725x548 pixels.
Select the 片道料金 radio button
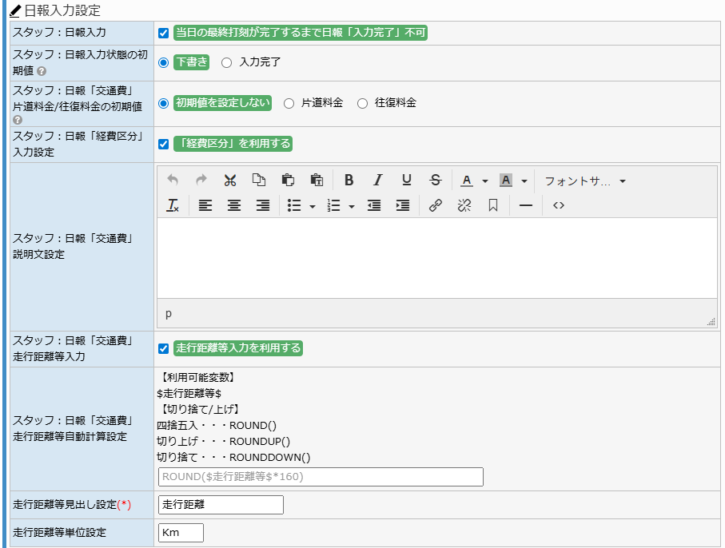coord(289,103)
